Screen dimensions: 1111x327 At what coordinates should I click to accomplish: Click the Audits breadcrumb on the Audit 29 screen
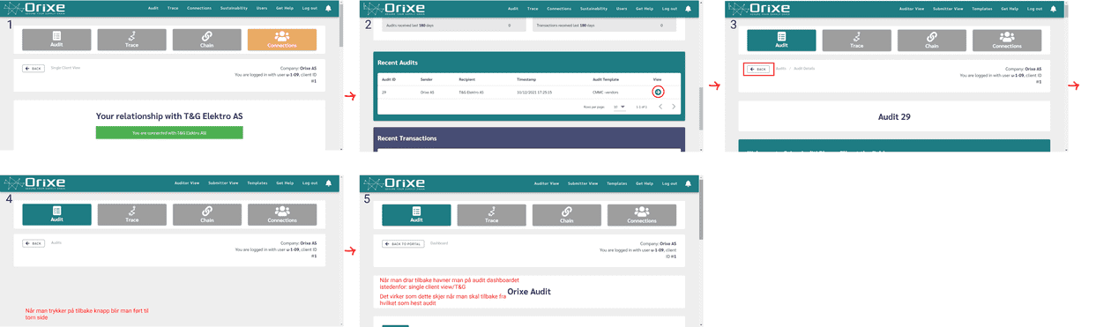(x=780, y=68)
